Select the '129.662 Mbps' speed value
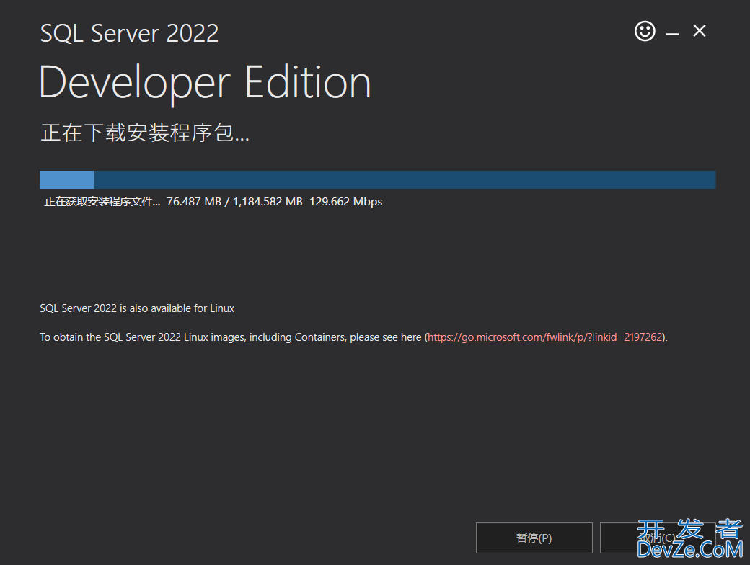This screenshot has width=750, height=565. 346,202
